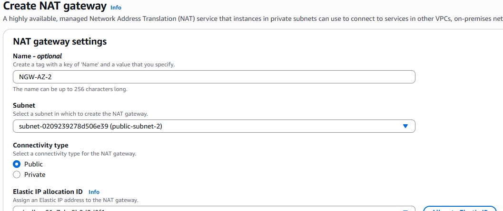This screenshot has width=503, height=211.
Task: Click the 'A highly available, managed' page description
Action: point(238,19)
